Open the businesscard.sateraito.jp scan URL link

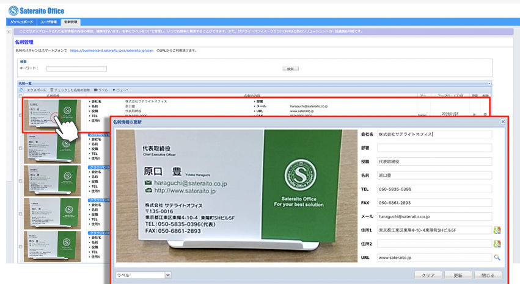point(112,51)
